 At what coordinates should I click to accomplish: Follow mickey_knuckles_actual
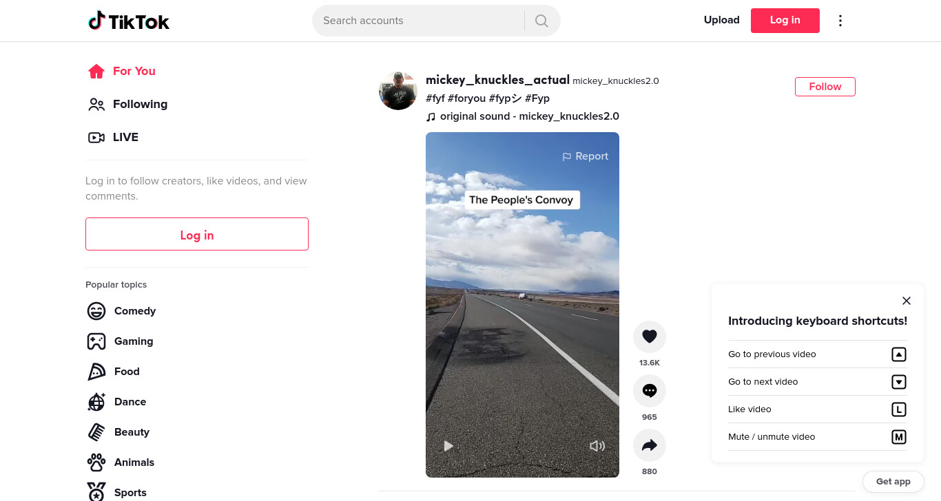pyautogui.click(x=825, y=87)
